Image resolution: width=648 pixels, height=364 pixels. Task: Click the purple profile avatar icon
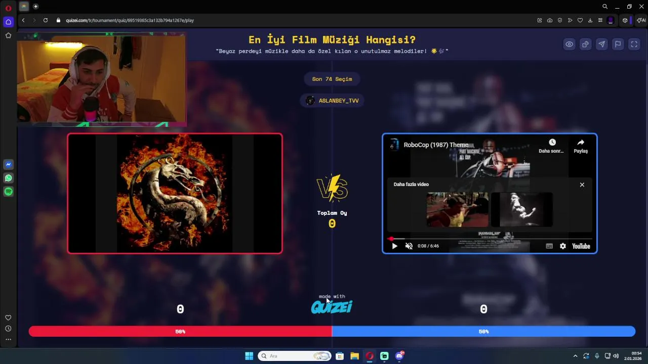(x=611, y=20)
